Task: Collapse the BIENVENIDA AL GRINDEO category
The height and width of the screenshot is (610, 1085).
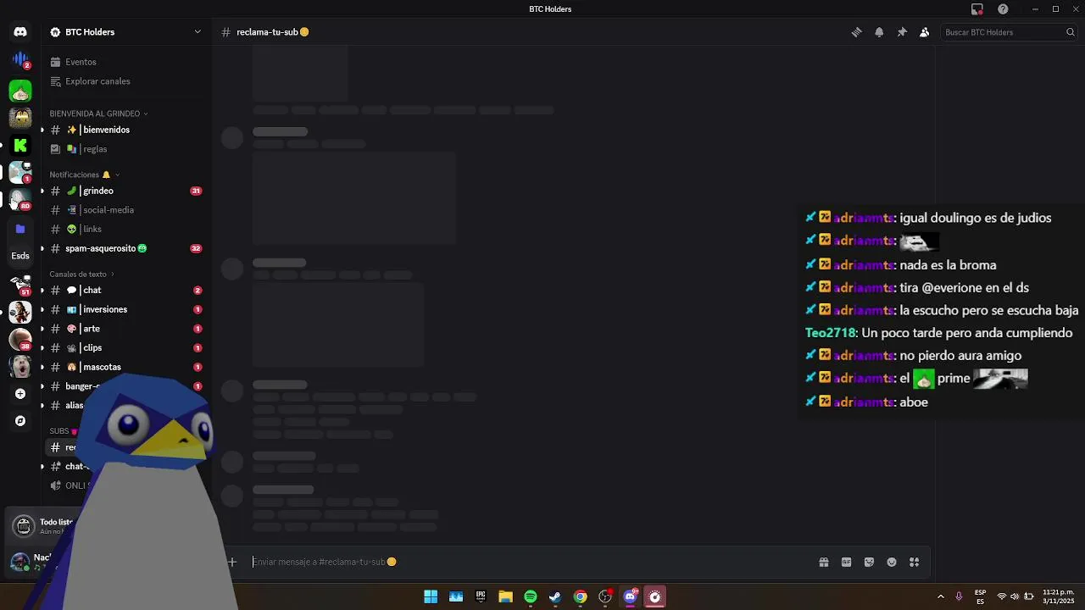Action: (98, 114)
